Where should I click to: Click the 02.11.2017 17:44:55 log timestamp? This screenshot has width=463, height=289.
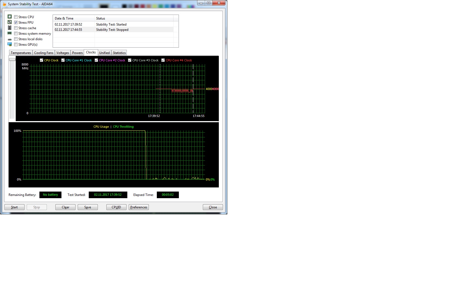coord(68,30)
